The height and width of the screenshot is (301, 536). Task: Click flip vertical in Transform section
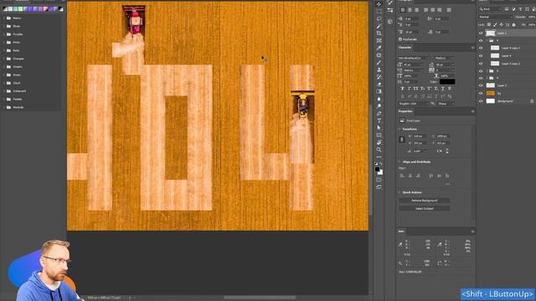(x=446, y=150)
